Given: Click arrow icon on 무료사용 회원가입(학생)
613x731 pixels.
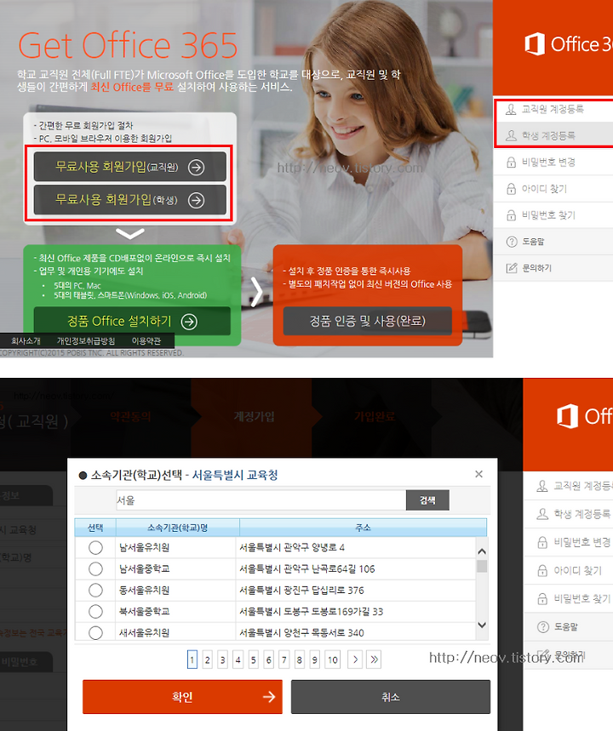Looking at the screenshot, I should pyautogui.click(x=196, y=201).
